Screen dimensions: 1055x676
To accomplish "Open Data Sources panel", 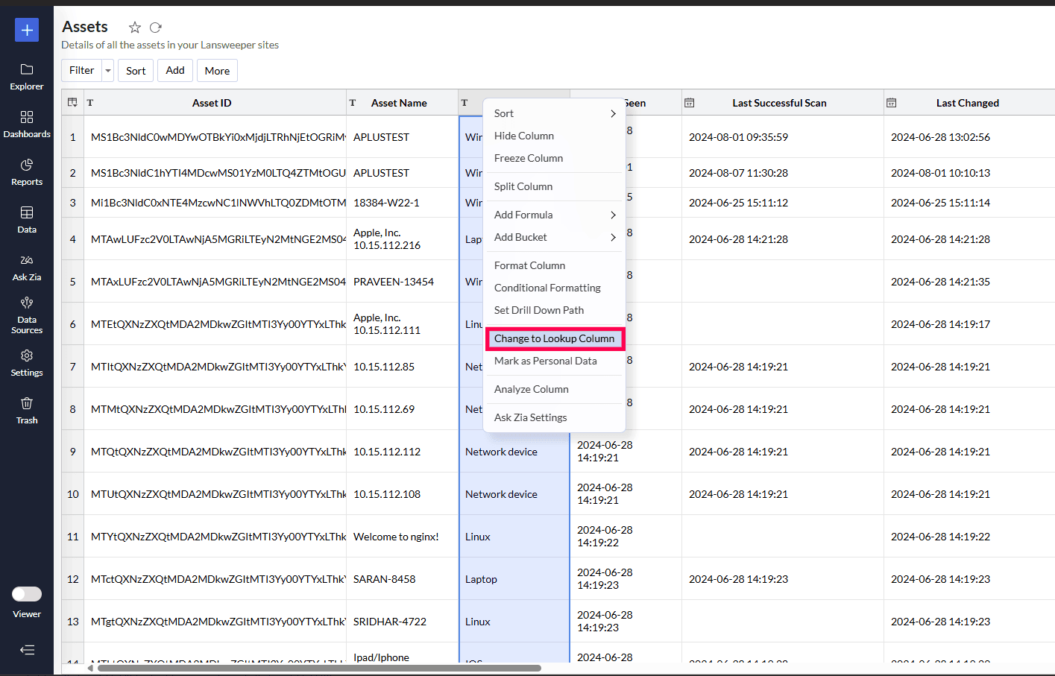I will click(27, 315).
